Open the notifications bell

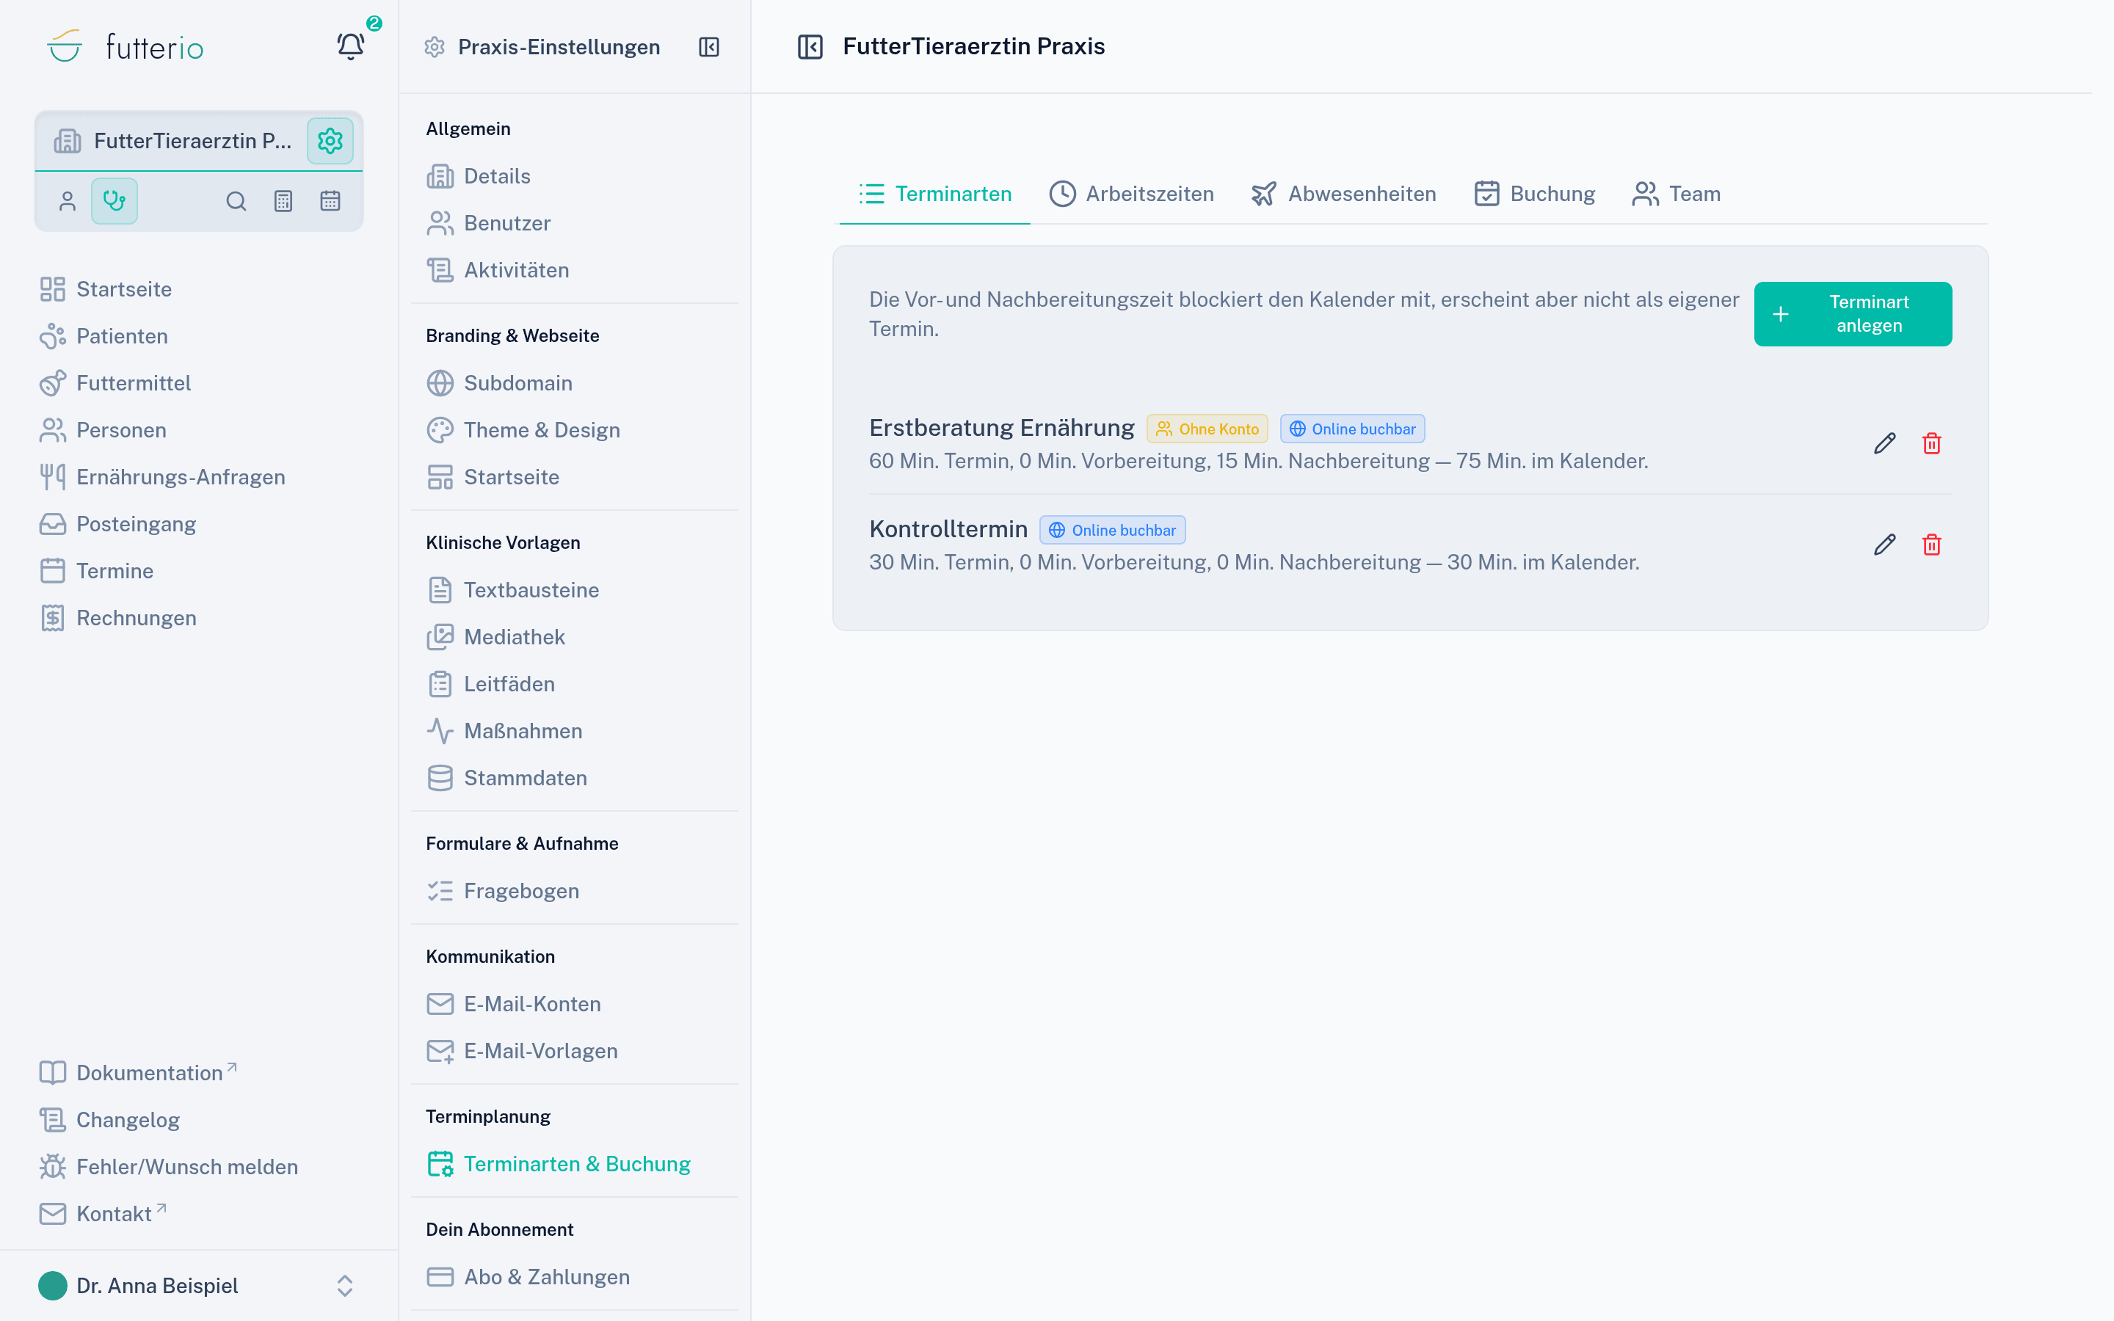coord(350,46)
